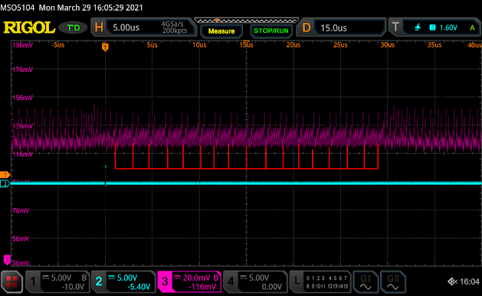Open horizontal timebase 5.00us settings
Screen dimensions: 482x296
point(126,28)
